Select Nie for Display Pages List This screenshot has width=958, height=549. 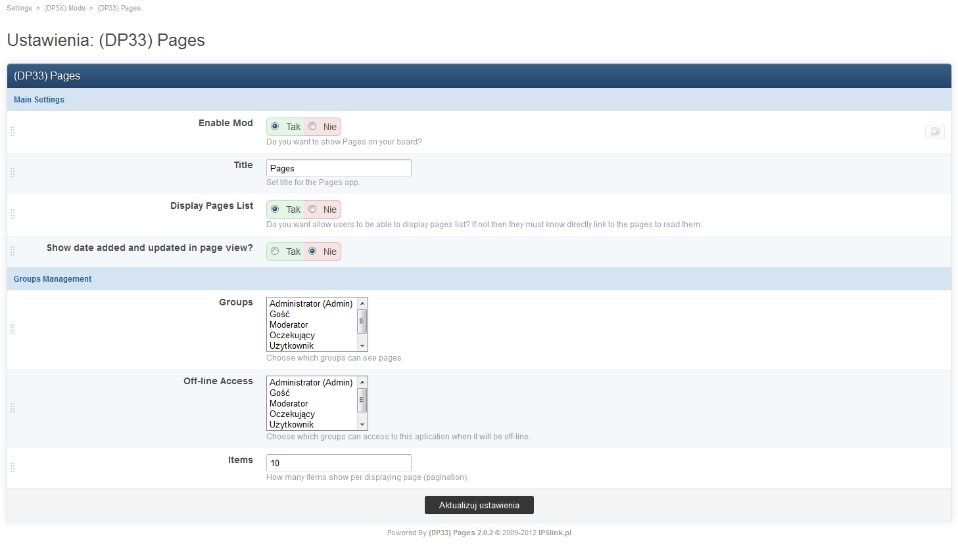pyautogui.click(x=313, y=209)
